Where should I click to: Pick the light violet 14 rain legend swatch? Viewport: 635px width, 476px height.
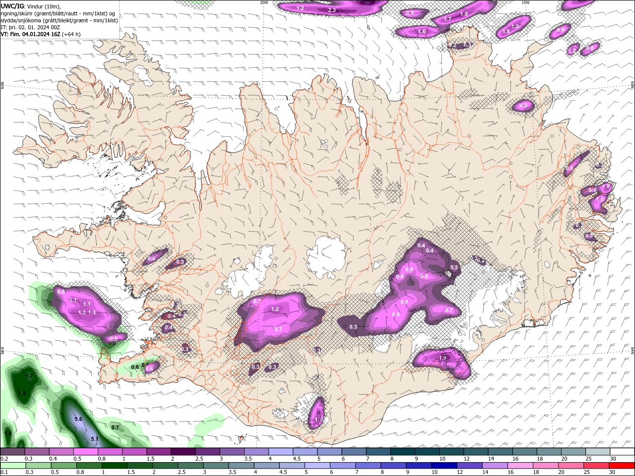tap(495, 466)
